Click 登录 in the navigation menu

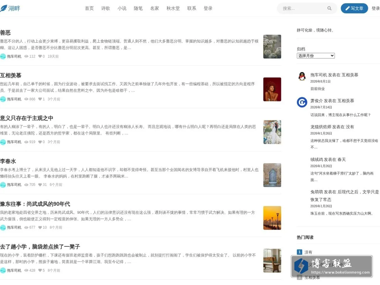[208, 9]
